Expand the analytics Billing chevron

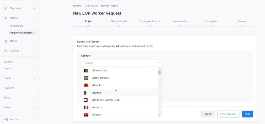coord(34,98)
